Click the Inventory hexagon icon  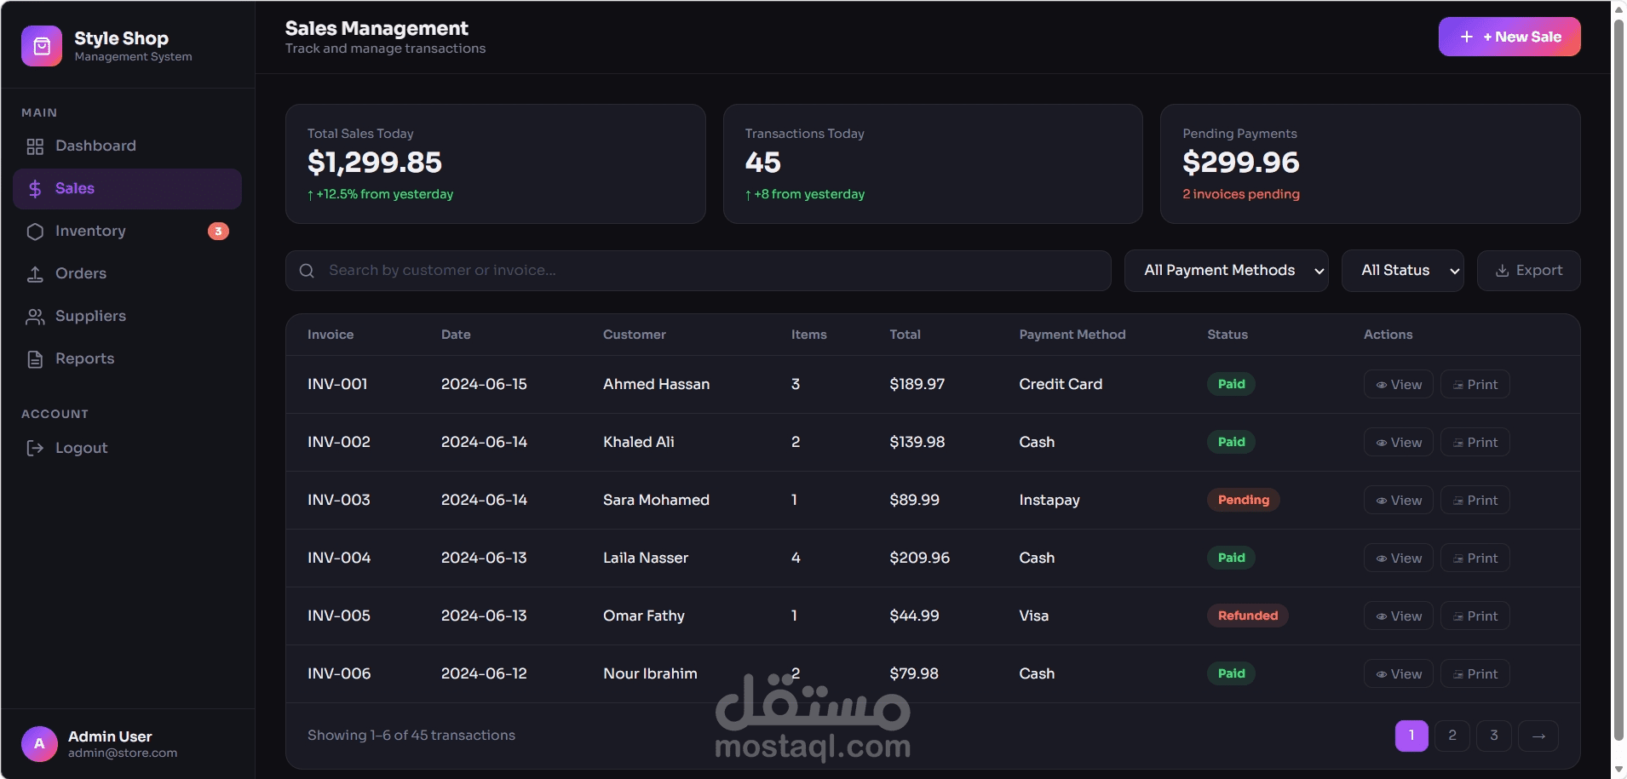35,232
